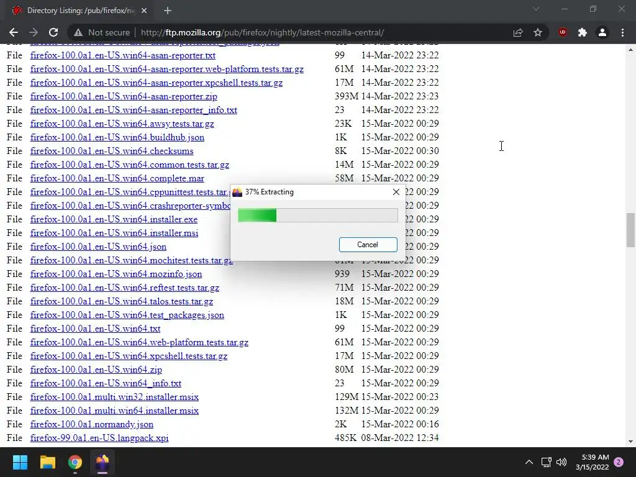636x477 pixels.
Task: Download win64.installer.exe
Action: pos(114,219)
